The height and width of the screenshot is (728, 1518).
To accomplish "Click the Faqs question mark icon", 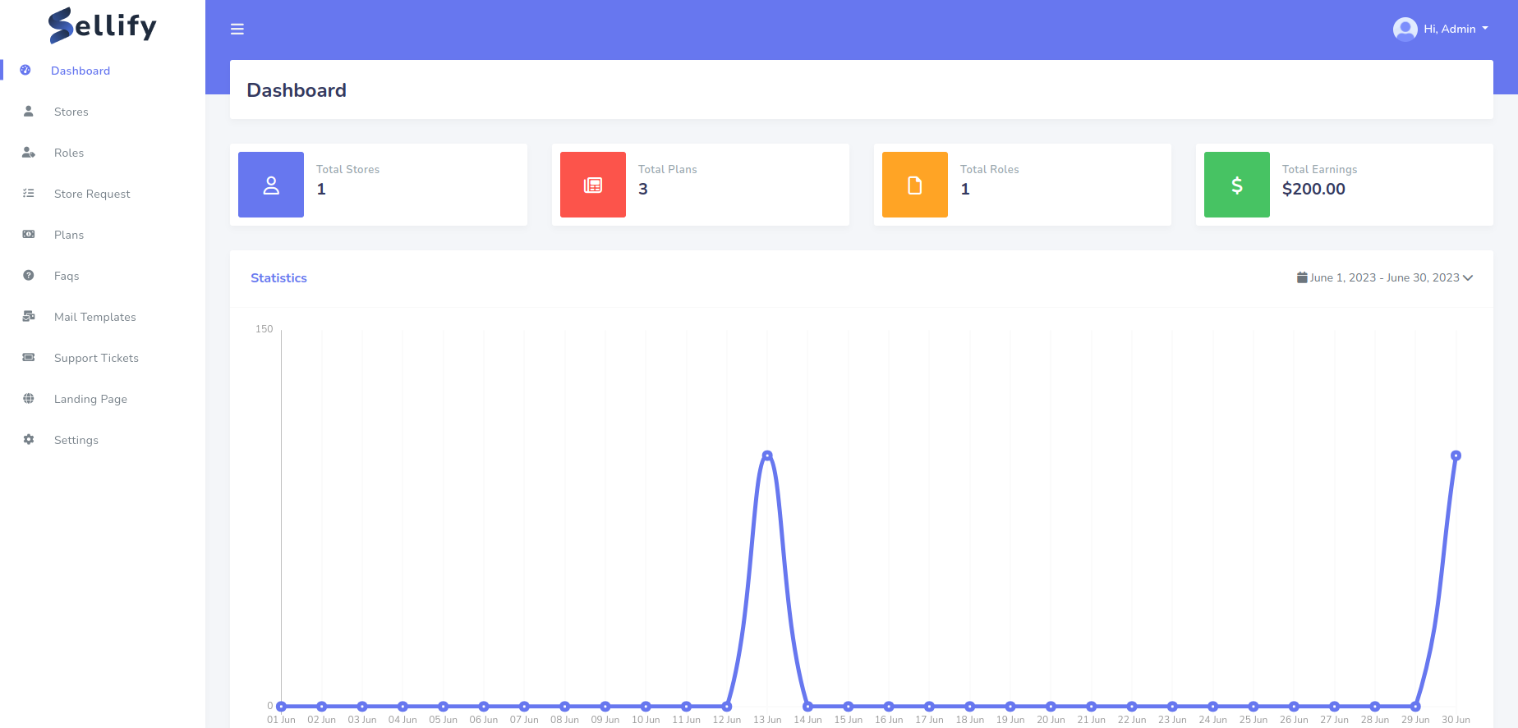I will [x=29, y=276].
